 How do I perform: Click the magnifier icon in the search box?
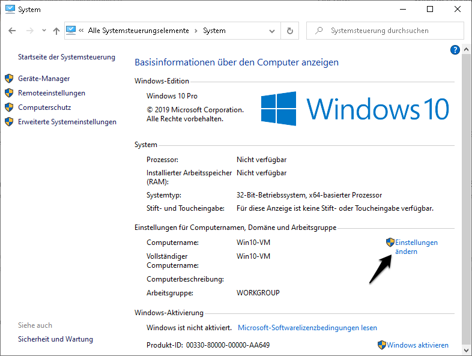click(319, 31)
